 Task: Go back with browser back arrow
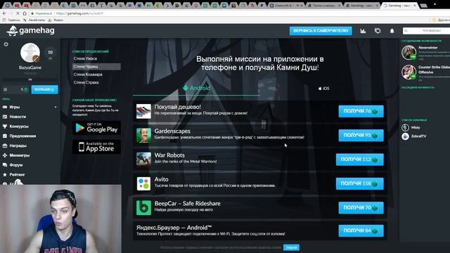coord(4,13)
